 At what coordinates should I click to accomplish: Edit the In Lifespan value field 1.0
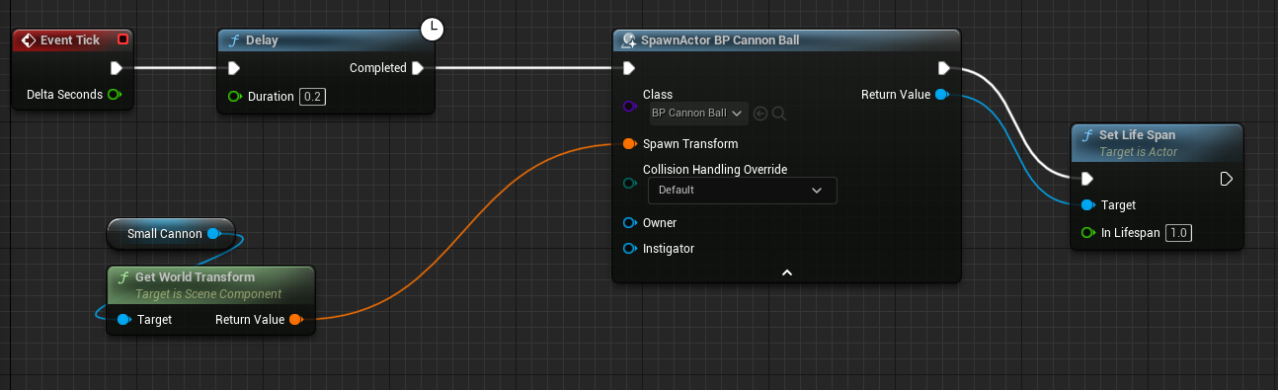point(1179,233)
